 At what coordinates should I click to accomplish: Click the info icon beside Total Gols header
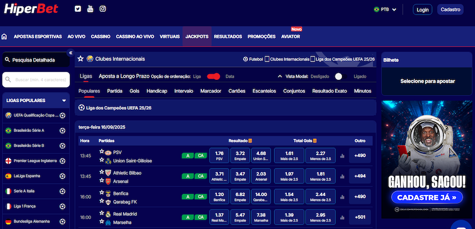(315, 141)
